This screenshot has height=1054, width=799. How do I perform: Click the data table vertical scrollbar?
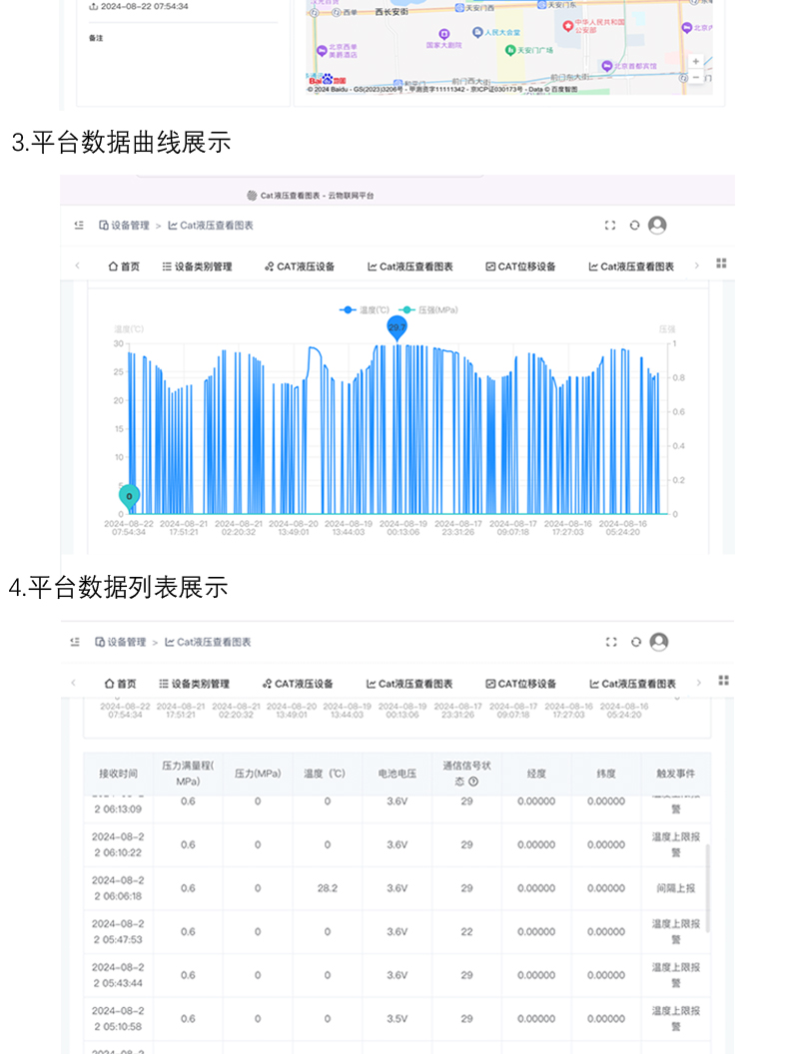click(709, 888)
